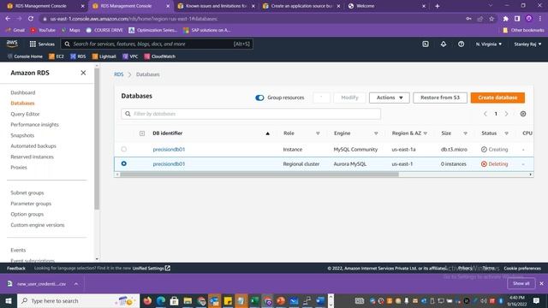Open the AWS logo home link
Image resolution: width=548 pixels, height=308 pixels.
pyautogui.click(x=12, y=44)
